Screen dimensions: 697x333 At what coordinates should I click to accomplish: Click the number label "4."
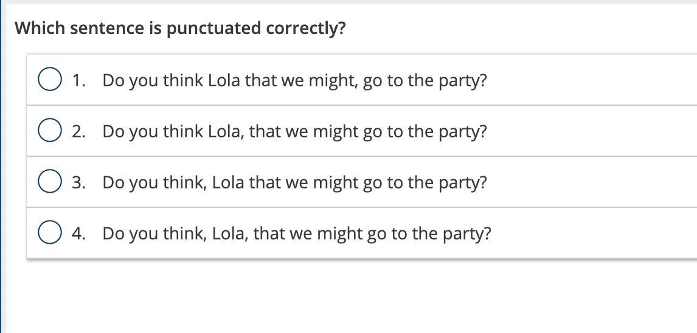(x=78, y=234)
